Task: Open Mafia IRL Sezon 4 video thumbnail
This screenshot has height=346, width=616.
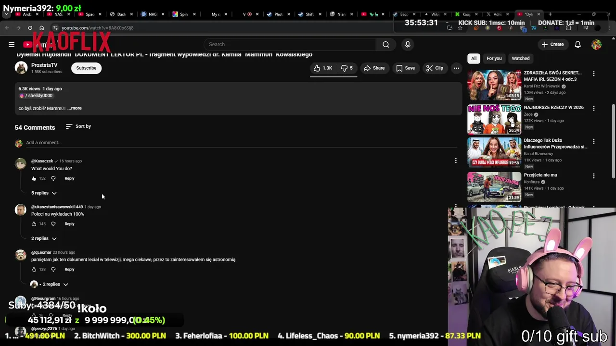Action: tap(494, 85)
